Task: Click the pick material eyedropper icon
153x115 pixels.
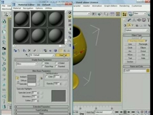Action: [27, 55]
